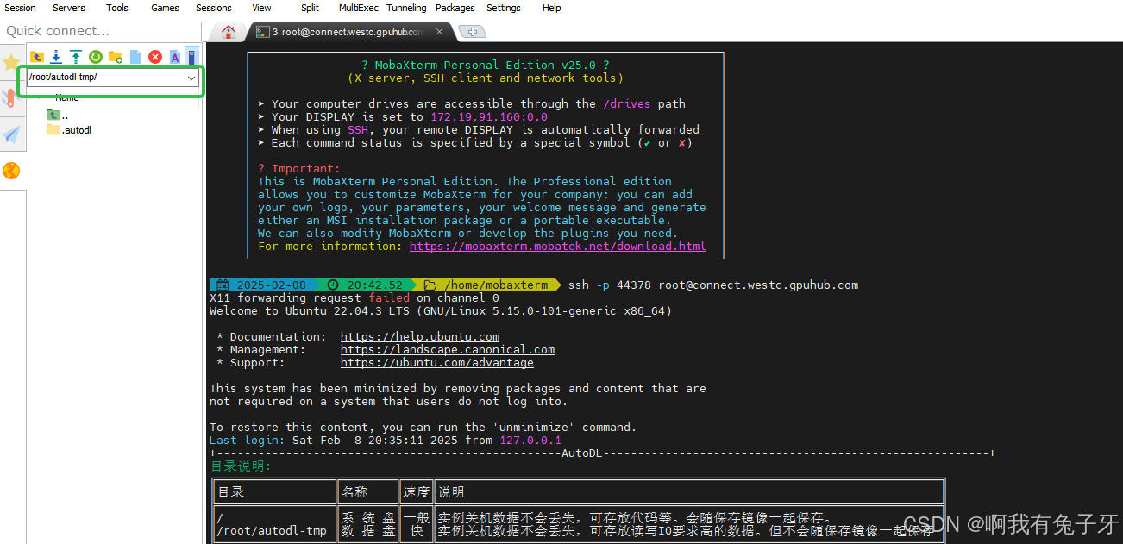Open the Settings menu
1123x544 pixels.
[504, 8]
